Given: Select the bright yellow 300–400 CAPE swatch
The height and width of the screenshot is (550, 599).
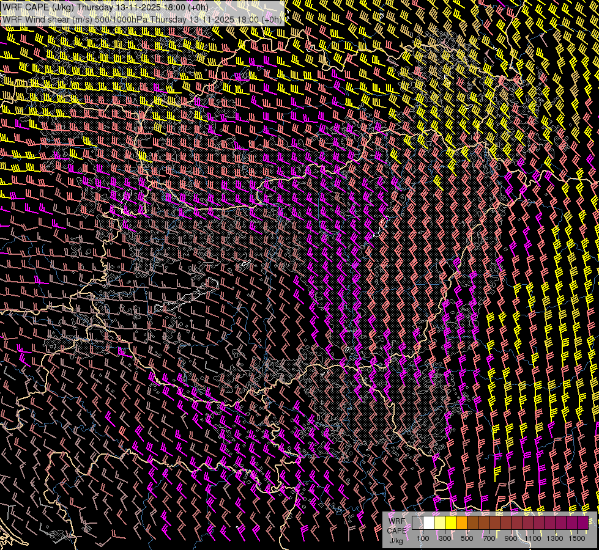Looking at the screenshot, I should point(451,523).
